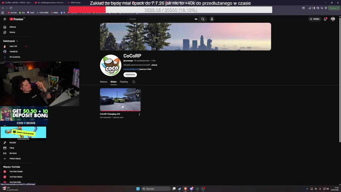Open the CSGO-SKINS bookmark

coord(43,13)
